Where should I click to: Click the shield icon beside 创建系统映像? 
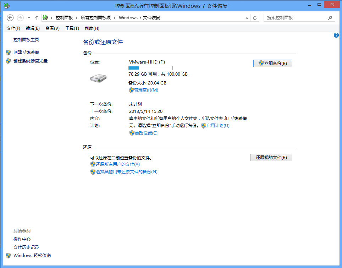8,53
